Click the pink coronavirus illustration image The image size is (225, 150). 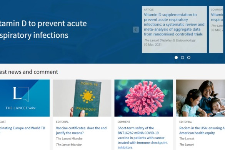click(143, 98)
